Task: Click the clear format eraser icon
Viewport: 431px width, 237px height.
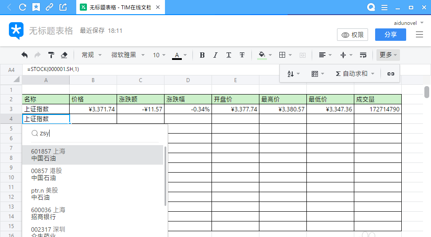Action: [x=64, y=55]
